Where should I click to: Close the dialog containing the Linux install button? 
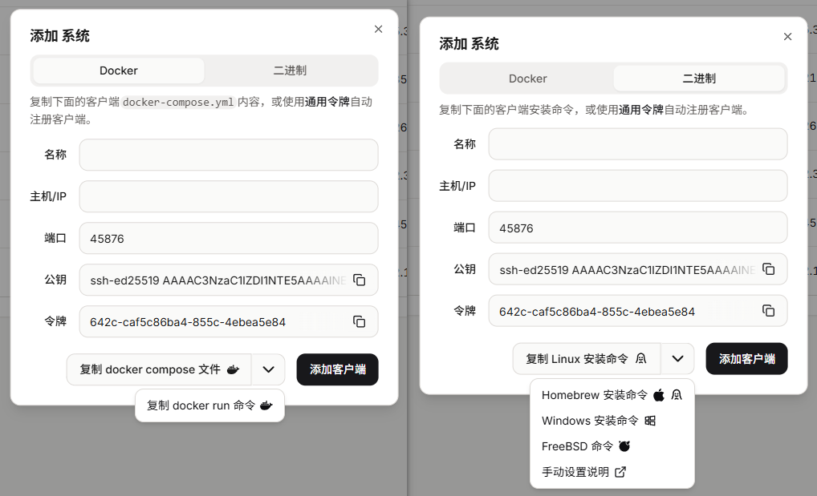pos(787,37)
